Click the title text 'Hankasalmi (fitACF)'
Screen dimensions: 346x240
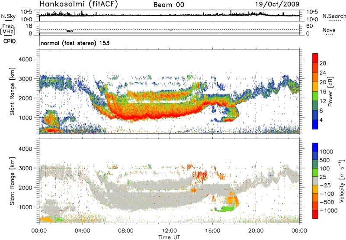click(x=79, y=4)
